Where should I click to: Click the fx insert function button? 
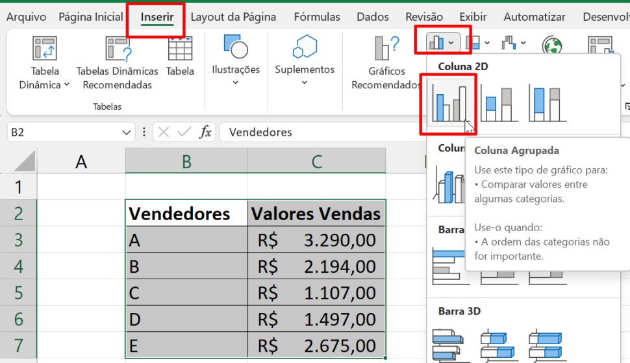205,132
